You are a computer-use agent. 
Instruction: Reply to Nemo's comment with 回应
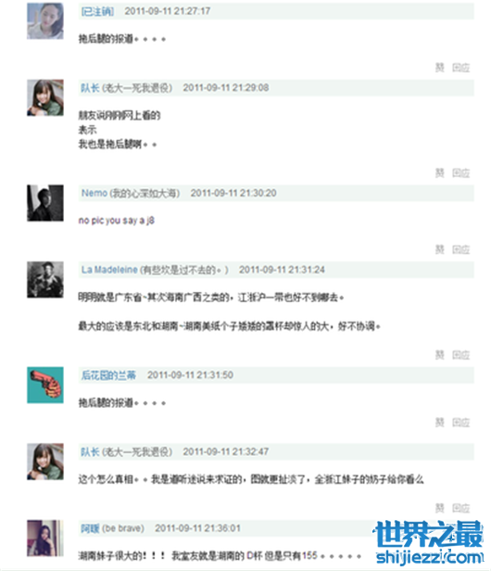point(460,249)
